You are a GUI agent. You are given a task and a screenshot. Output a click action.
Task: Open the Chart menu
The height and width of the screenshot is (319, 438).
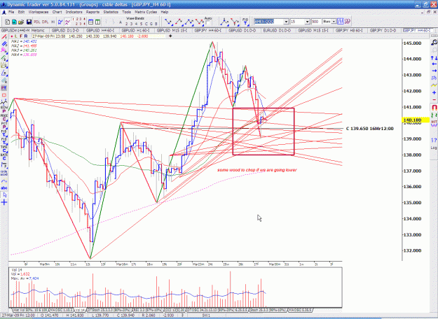point(57,12)
